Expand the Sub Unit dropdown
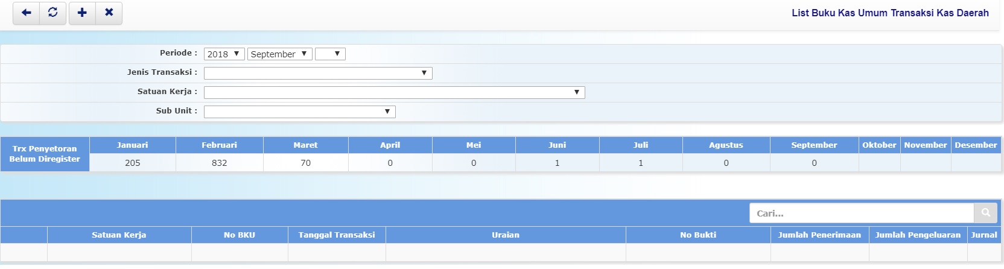This screenshot has width=1004, height=269. pyautogui.click(x=299, y=112)
